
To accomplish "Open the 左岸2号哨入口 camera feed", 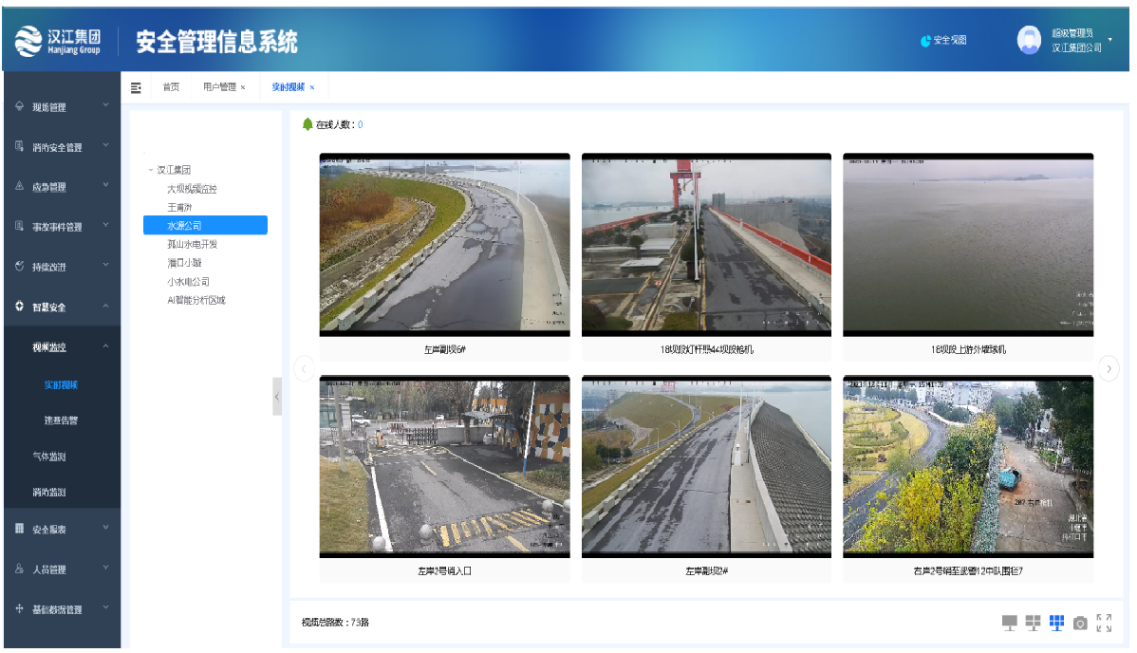I will click(444, 465).
